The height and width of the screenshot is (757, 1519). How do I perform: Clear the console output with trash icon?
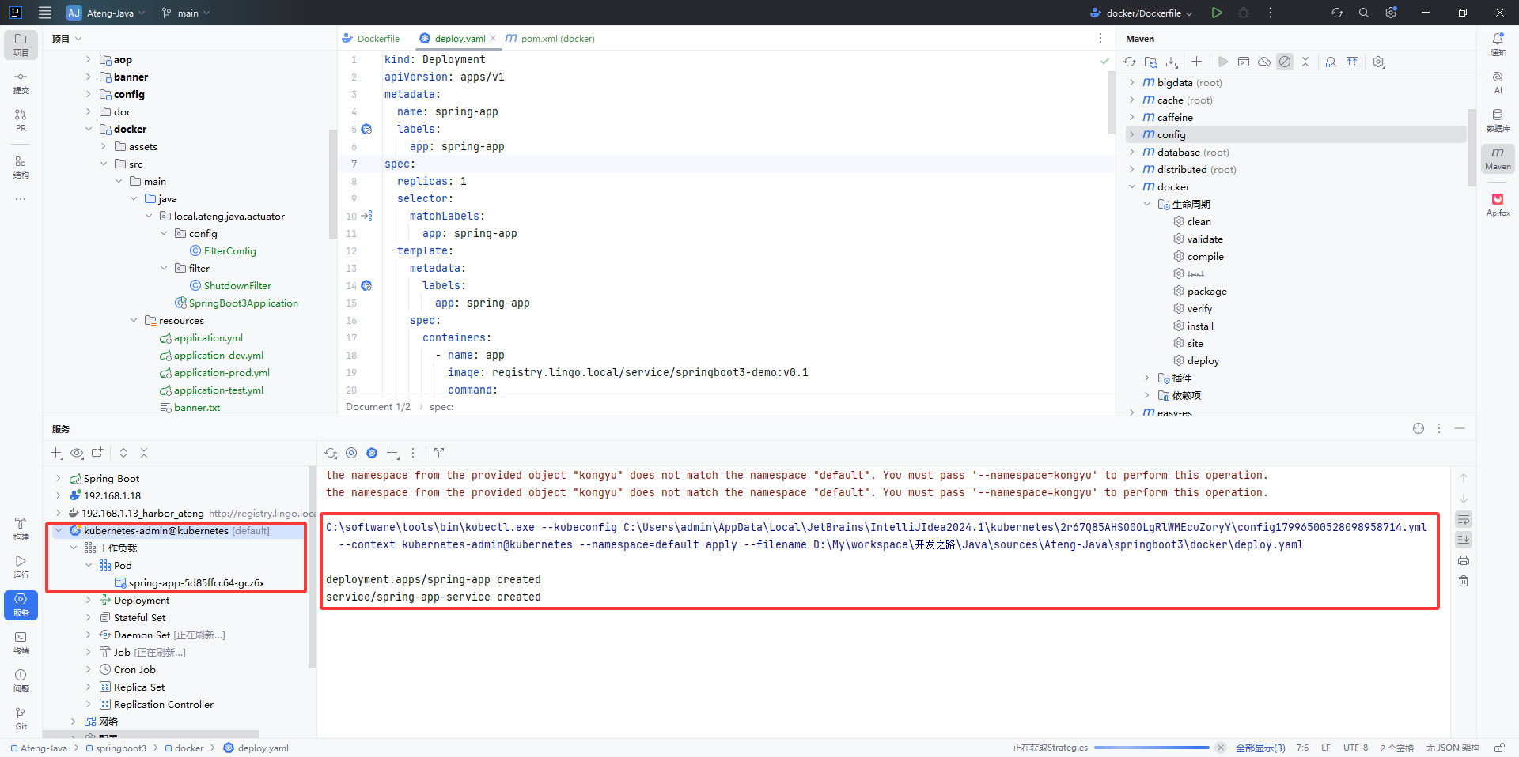[1464, 581]
